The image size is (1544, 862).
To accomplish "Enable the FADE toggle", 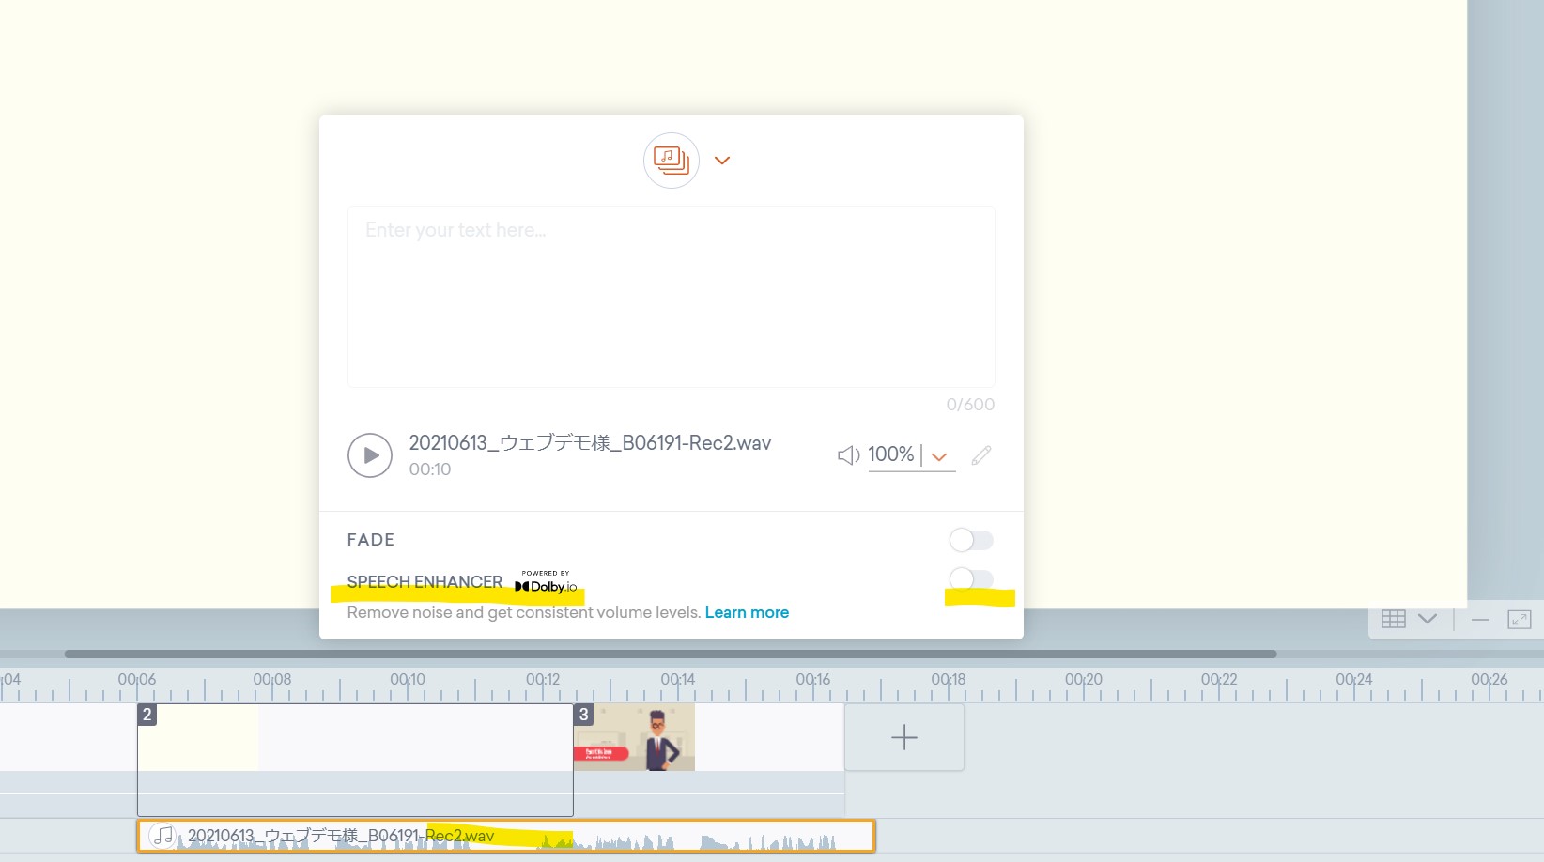I will point(970,540).
